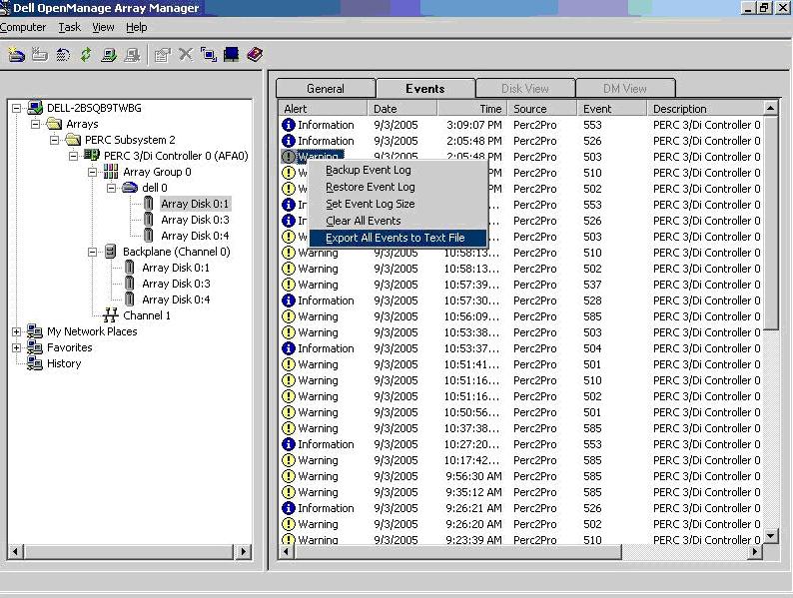This screenshot has height=598, width=793.
Task: Select the event row with time 9:56:30 AM
Action: [521, 475]
